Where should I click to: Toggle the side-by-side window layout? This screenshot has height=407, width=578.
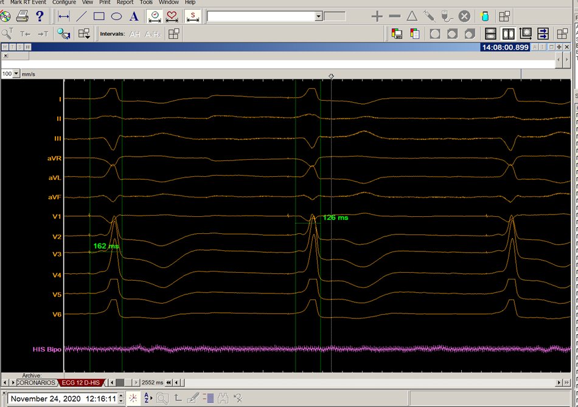[508, 34]
